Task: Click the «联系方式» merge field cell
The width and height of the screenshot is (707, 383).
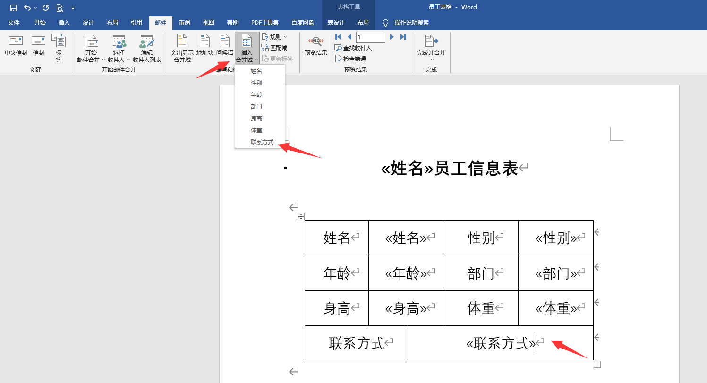Action: click(x=501, y=343)
